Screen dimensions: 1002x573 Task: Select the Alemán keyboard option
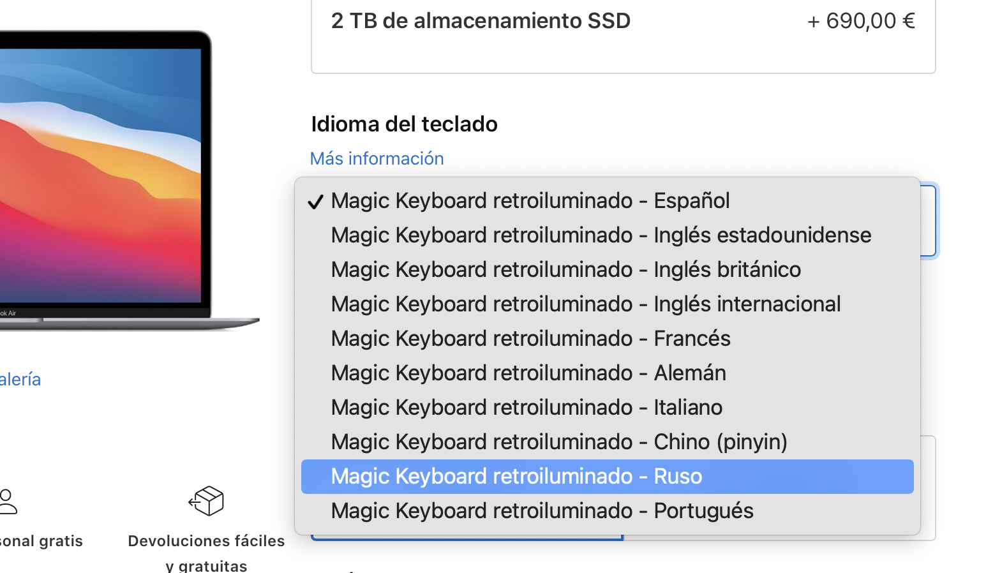528,373
